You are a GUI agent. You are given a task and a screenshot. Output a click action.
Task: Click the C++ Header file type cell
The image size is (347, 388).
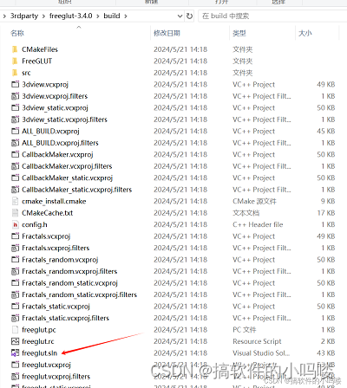[258, 224]
